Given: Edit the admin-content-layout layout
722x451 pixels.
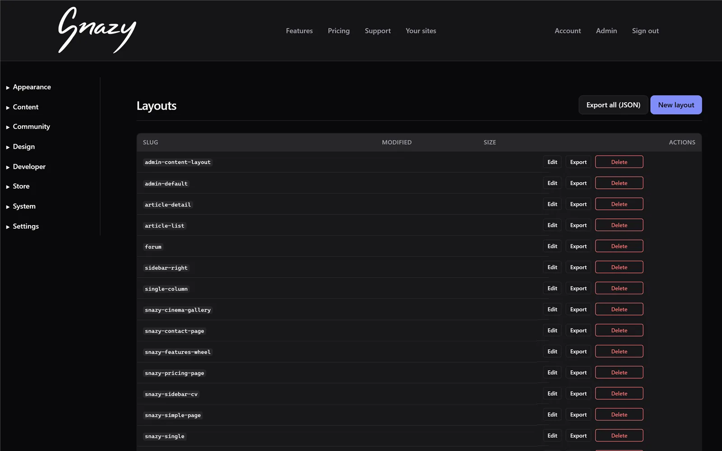Looking at the screenshot, I should pyautogui.click(x=552, y=162).
